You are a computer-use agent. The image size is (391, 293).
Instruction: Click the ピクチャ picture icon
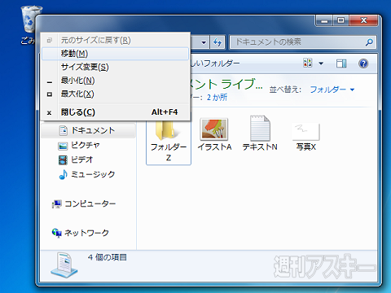(63, 146)
